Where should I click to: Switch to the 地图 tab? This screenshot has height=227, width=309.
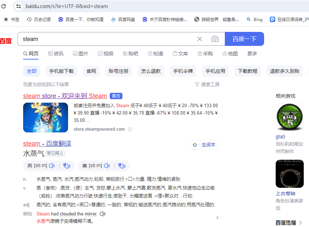coord(230,54)
